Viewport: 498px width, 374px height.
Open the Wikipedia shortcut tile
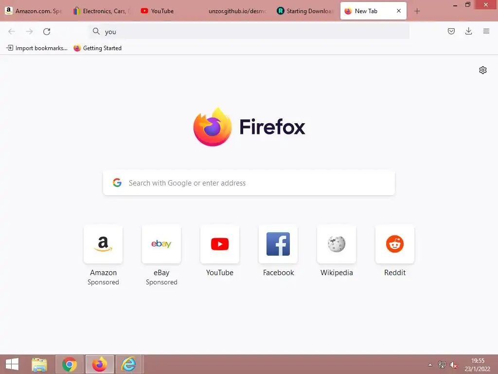337,244
